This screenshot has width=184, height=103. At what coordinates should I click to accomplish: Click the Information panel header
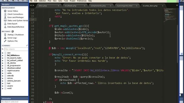coord(15,98)
